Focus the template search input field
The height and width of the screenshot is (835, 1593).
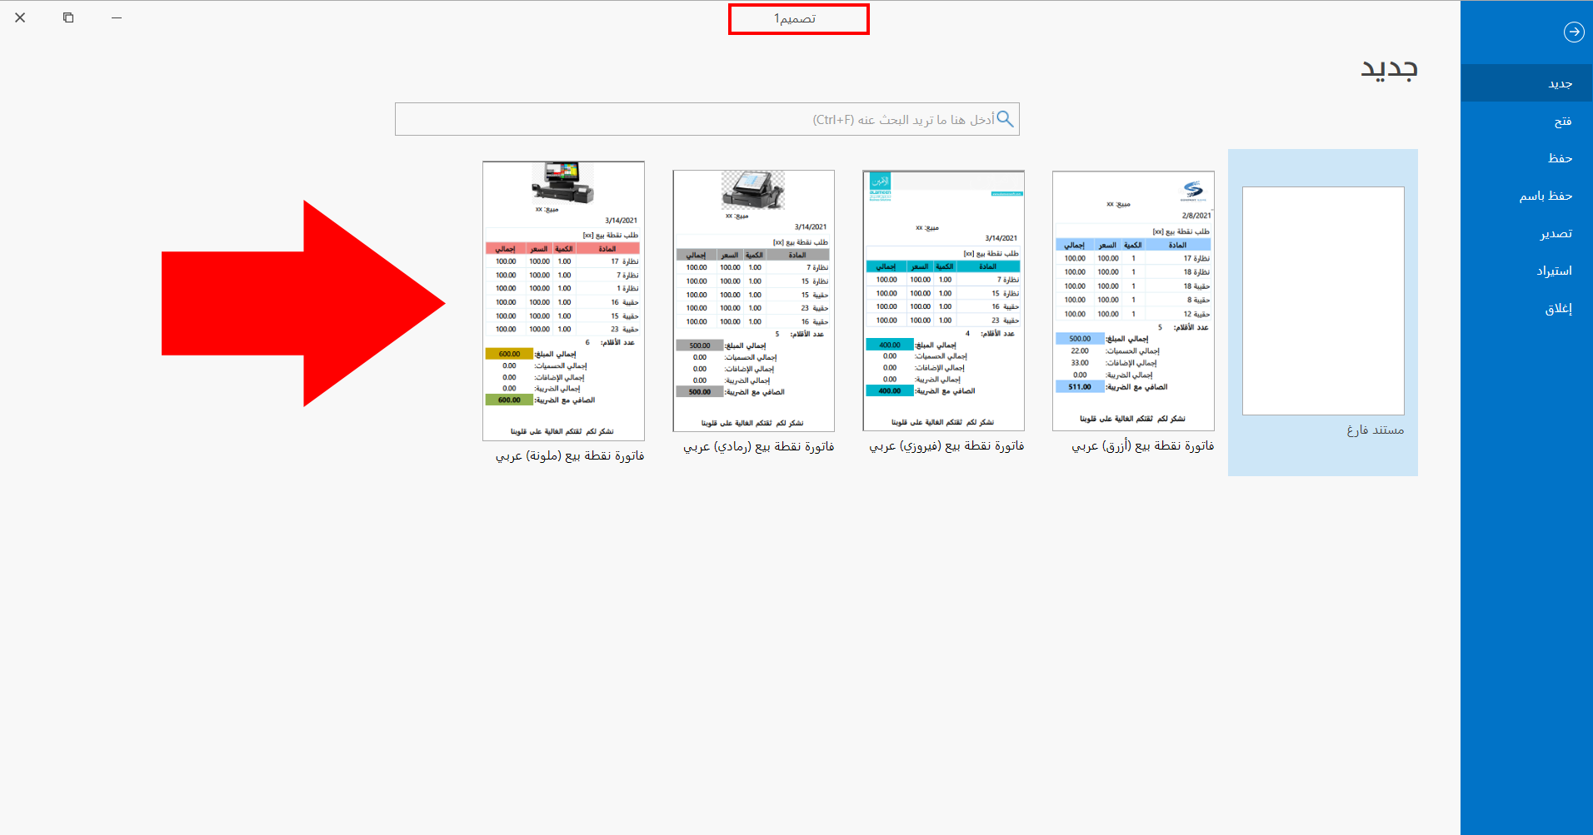click(x=692, y=119)
